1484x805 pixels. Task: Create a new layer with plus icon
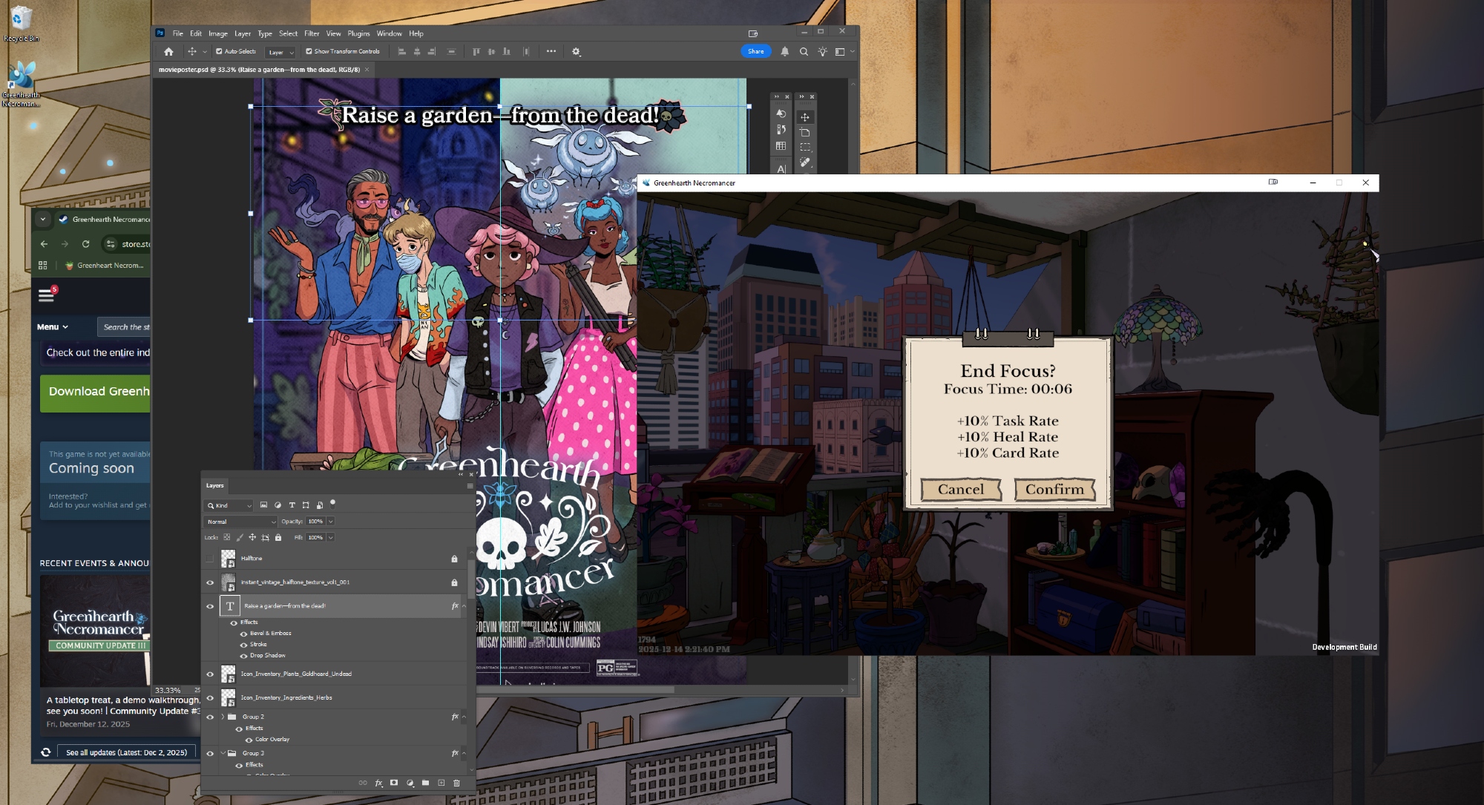tap(441, 783)
